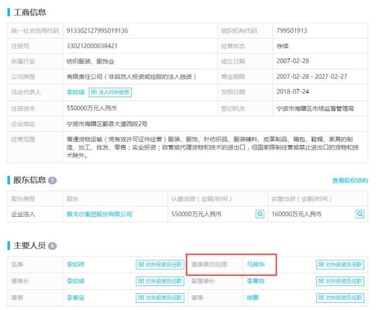Open 法人对外投资 next to 李如成
Image resolution: width=376 pixels, height=310 pixels.
(x=111, y=92)
